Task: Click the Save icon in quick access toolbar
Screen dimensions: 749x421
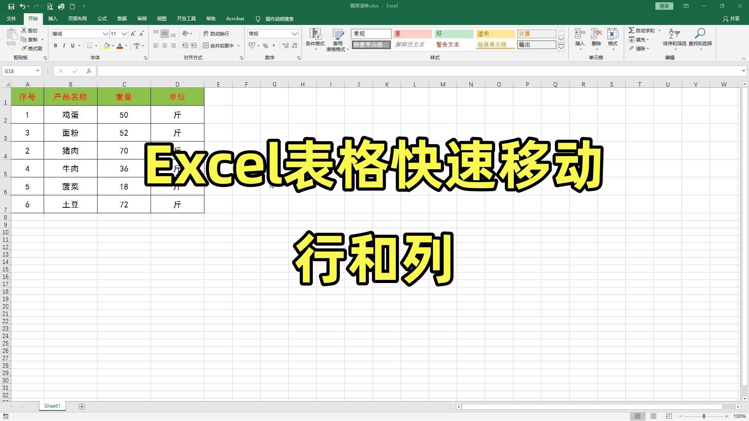Action: pos(11,6)
